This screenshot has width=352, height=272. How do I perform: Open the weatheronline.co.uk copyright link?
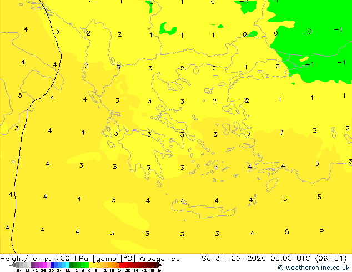coord(314,268)
